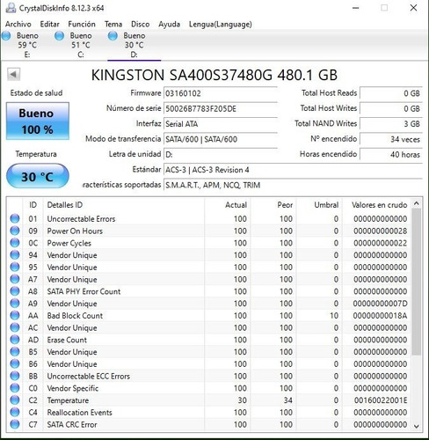Select the D: drive status orb
Image resolution: width=429 pixels, height=440 pixels.
pyautogui.click(x=113, y=36)
